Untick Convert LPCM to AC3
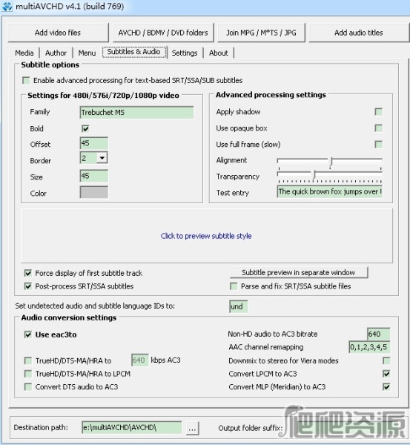The height and width of the screenshot is (445, 410). click(386, 374)
